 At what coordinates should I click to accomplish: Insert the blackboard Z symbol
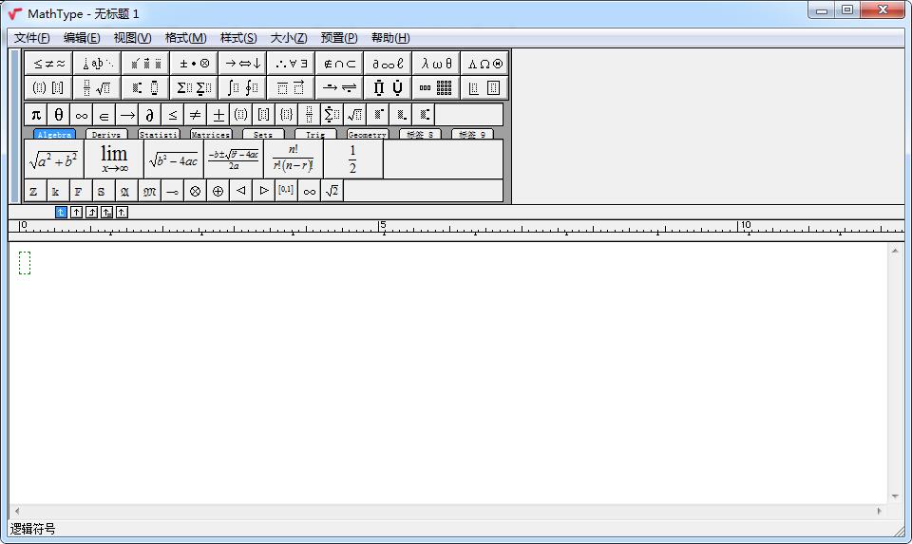[x=34, y=191]
